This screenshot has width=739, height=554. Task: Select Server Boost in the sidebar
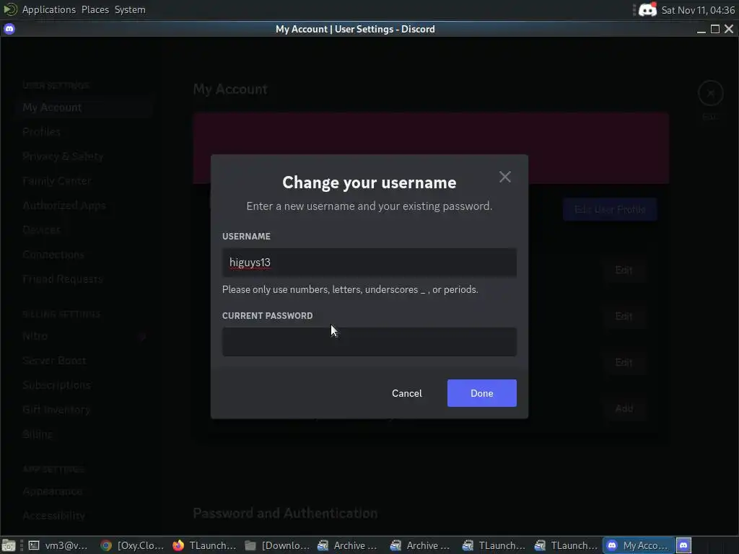pos(82,361)
